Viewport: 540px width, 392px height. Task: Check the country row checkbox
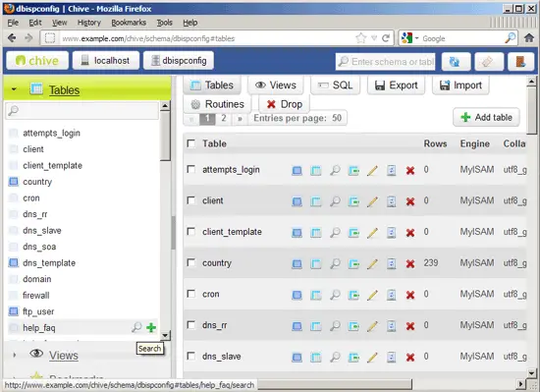click(x=190, y=262)
